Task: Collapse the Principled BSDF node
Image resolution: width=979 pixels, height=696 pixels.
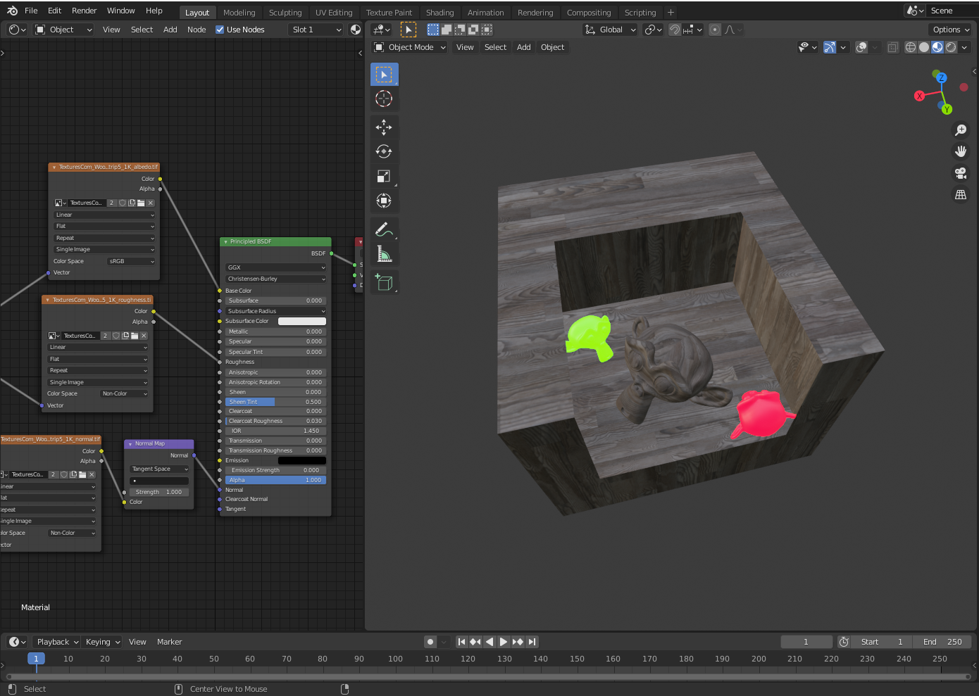Action: 225,241
